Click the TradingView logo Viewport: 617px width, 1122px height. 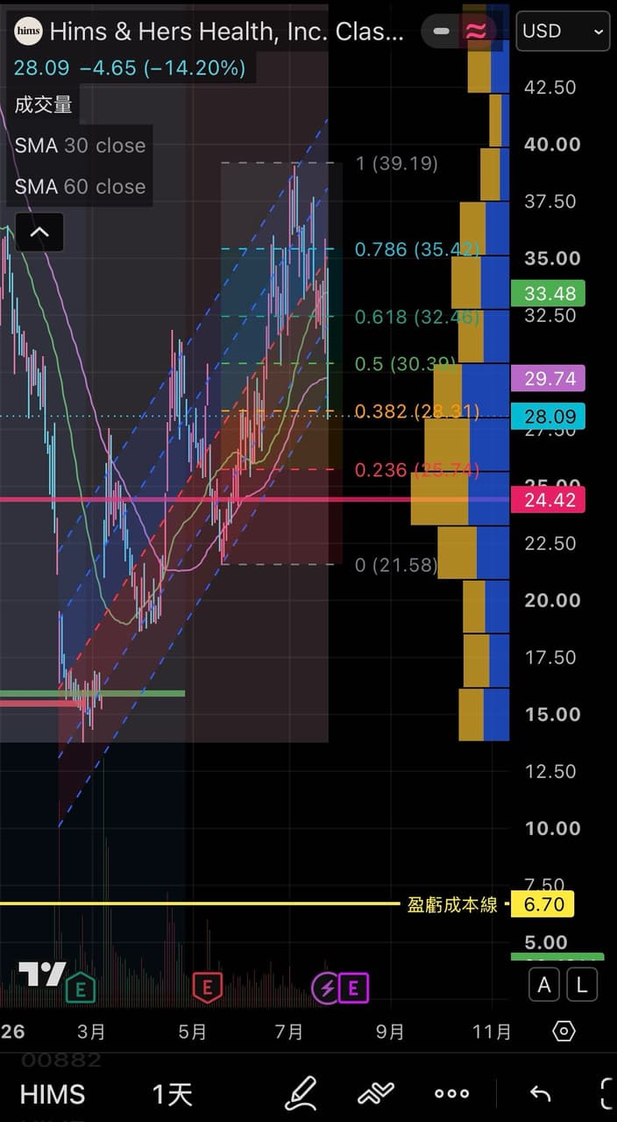[42, 974]
